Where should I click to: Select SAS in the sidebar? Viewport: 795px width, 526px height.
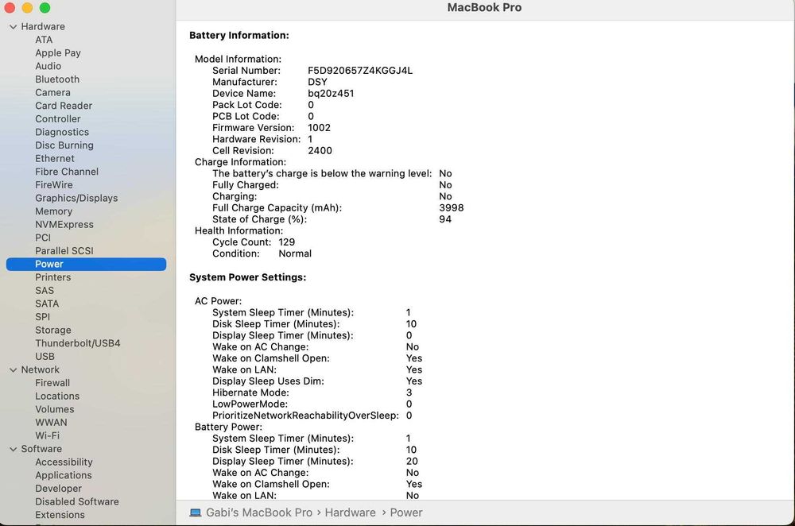click(x=45, y=290)
